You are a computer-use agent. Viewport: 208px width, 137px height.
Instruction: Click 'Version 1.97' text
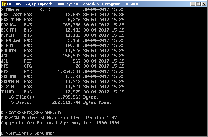pos(101,118)
